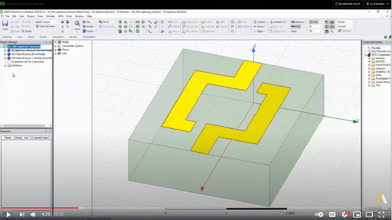Draw a cylinder using the cylinder icon
Viewport: 392px width, 220px height.
click(120, 27)
